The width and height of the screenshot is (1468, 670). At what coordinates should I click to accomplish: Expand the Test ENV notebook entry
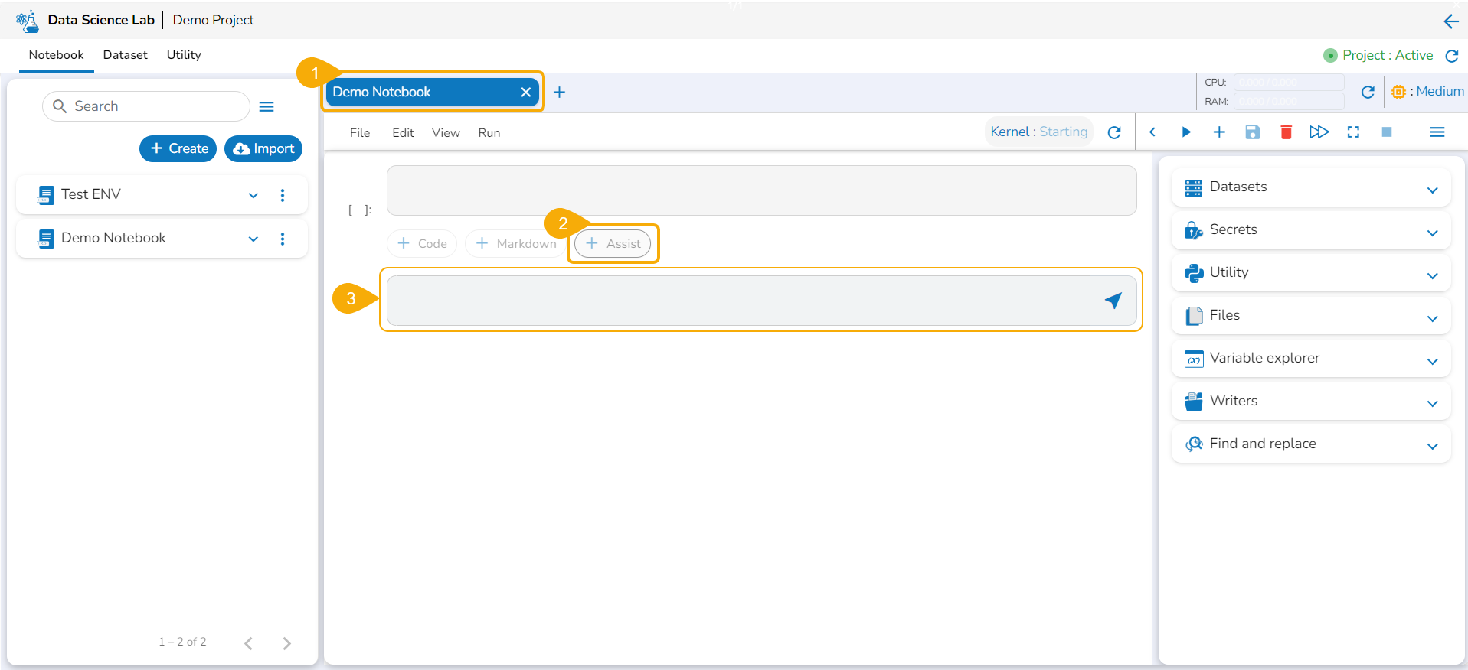click(253, 195)
